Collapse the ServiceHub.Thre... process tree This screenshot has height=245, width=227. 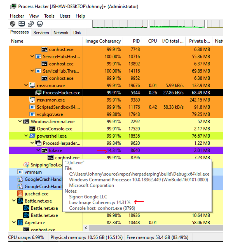click(32, 71)
